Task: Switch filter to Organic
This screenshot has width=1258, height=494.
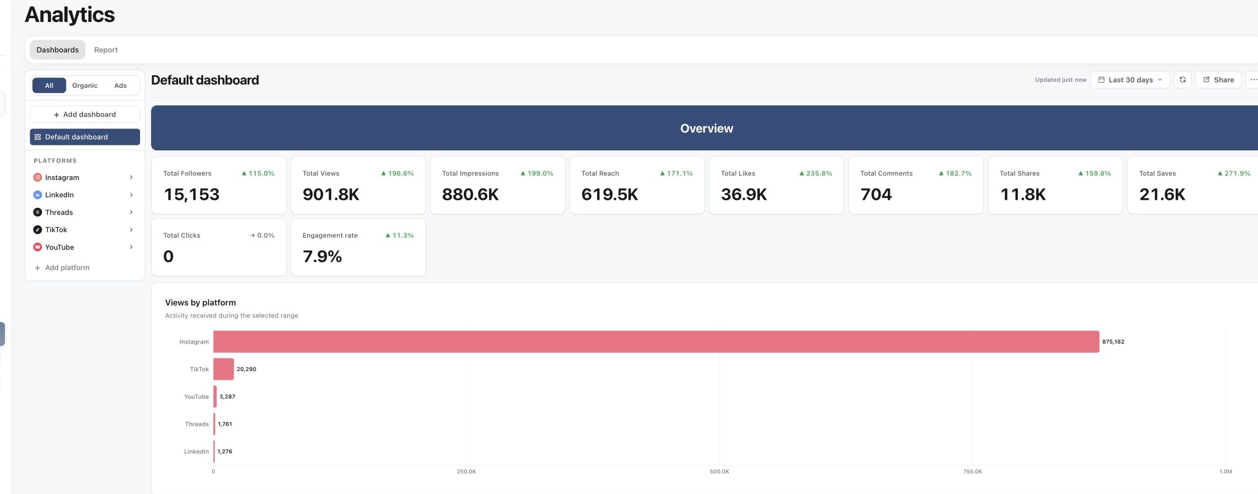Action: pos(85,85)
